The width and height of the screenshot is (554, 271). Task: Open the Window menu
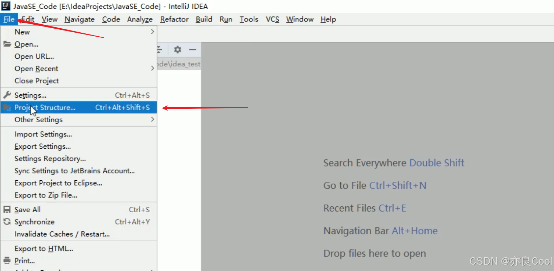pyautogui.click(x=300, y=19)
